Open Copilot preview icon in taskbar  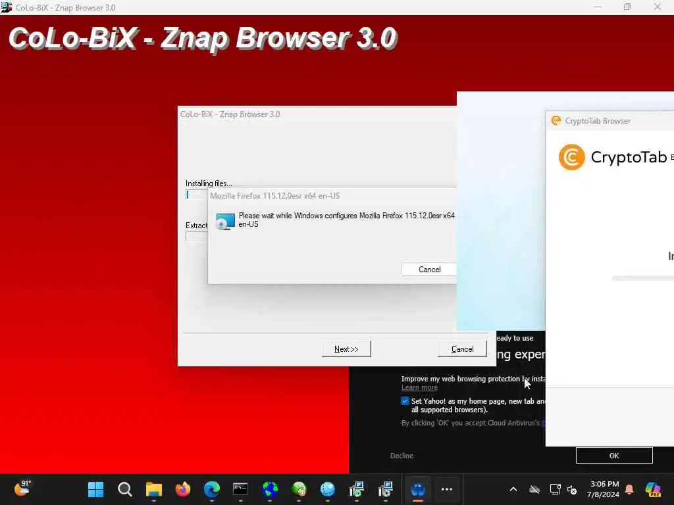pyautogui.click(x=653, y=489)
